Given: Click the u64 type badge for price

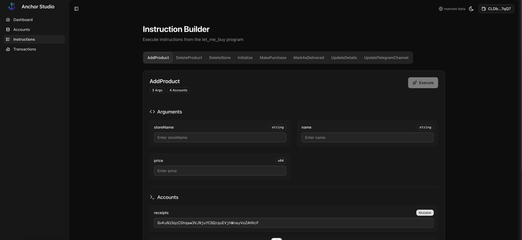Looking at the screenshot, I should point(281,161).
